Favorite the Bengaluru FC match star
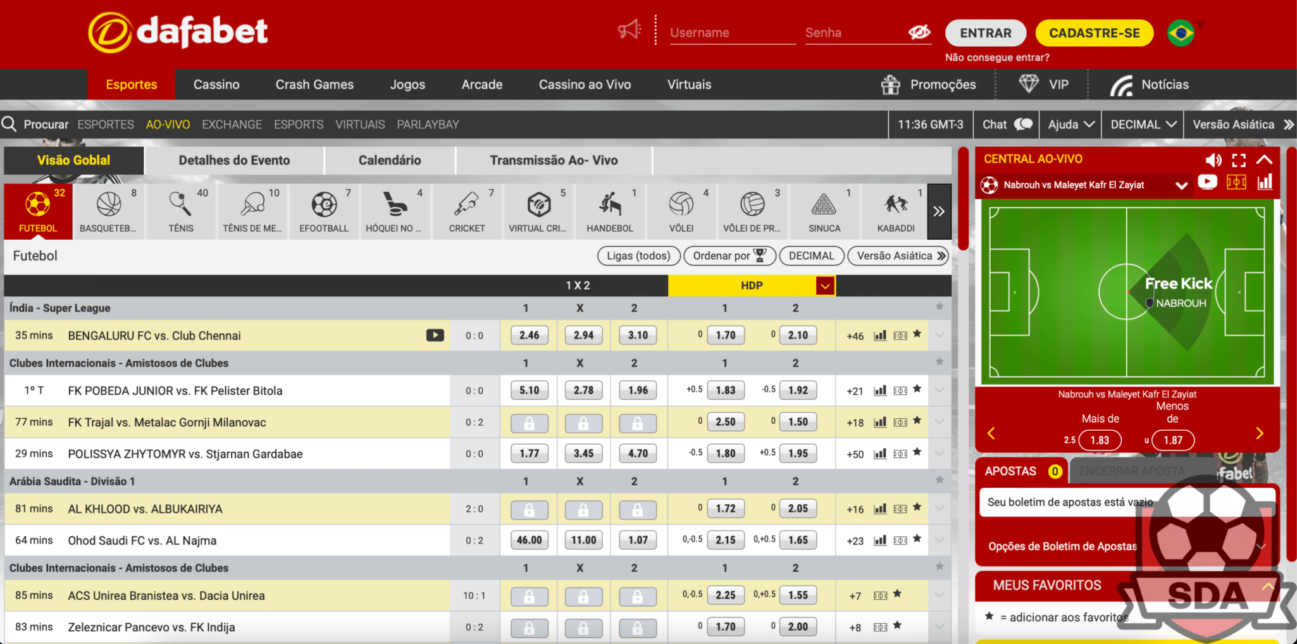Image resolution: width=1297 pixels, height=644 pixels. point(917,334)
